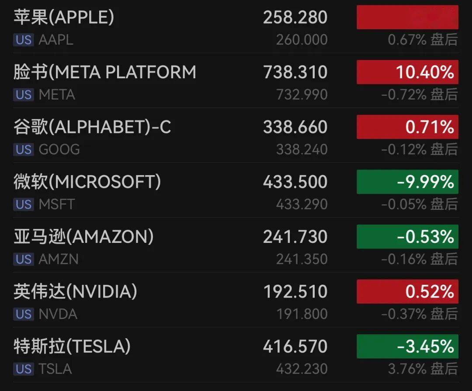The height and width of the screenshot is (391, 472).
Task: Open the 微软(MICROSOFT) stock name
Action: [x=87, y=182]
